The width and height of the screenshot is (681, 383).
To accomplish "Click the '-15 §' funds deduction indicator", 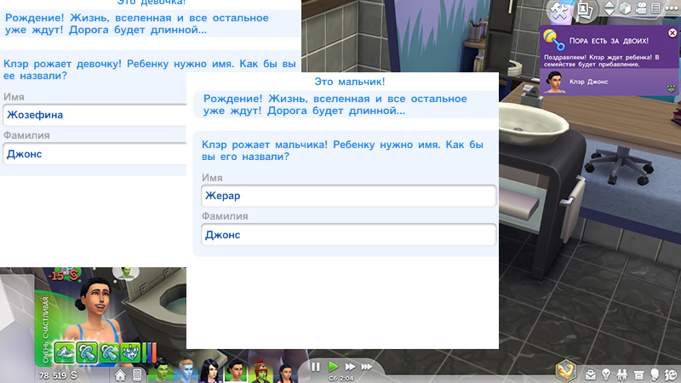I will tap(64, 275).
